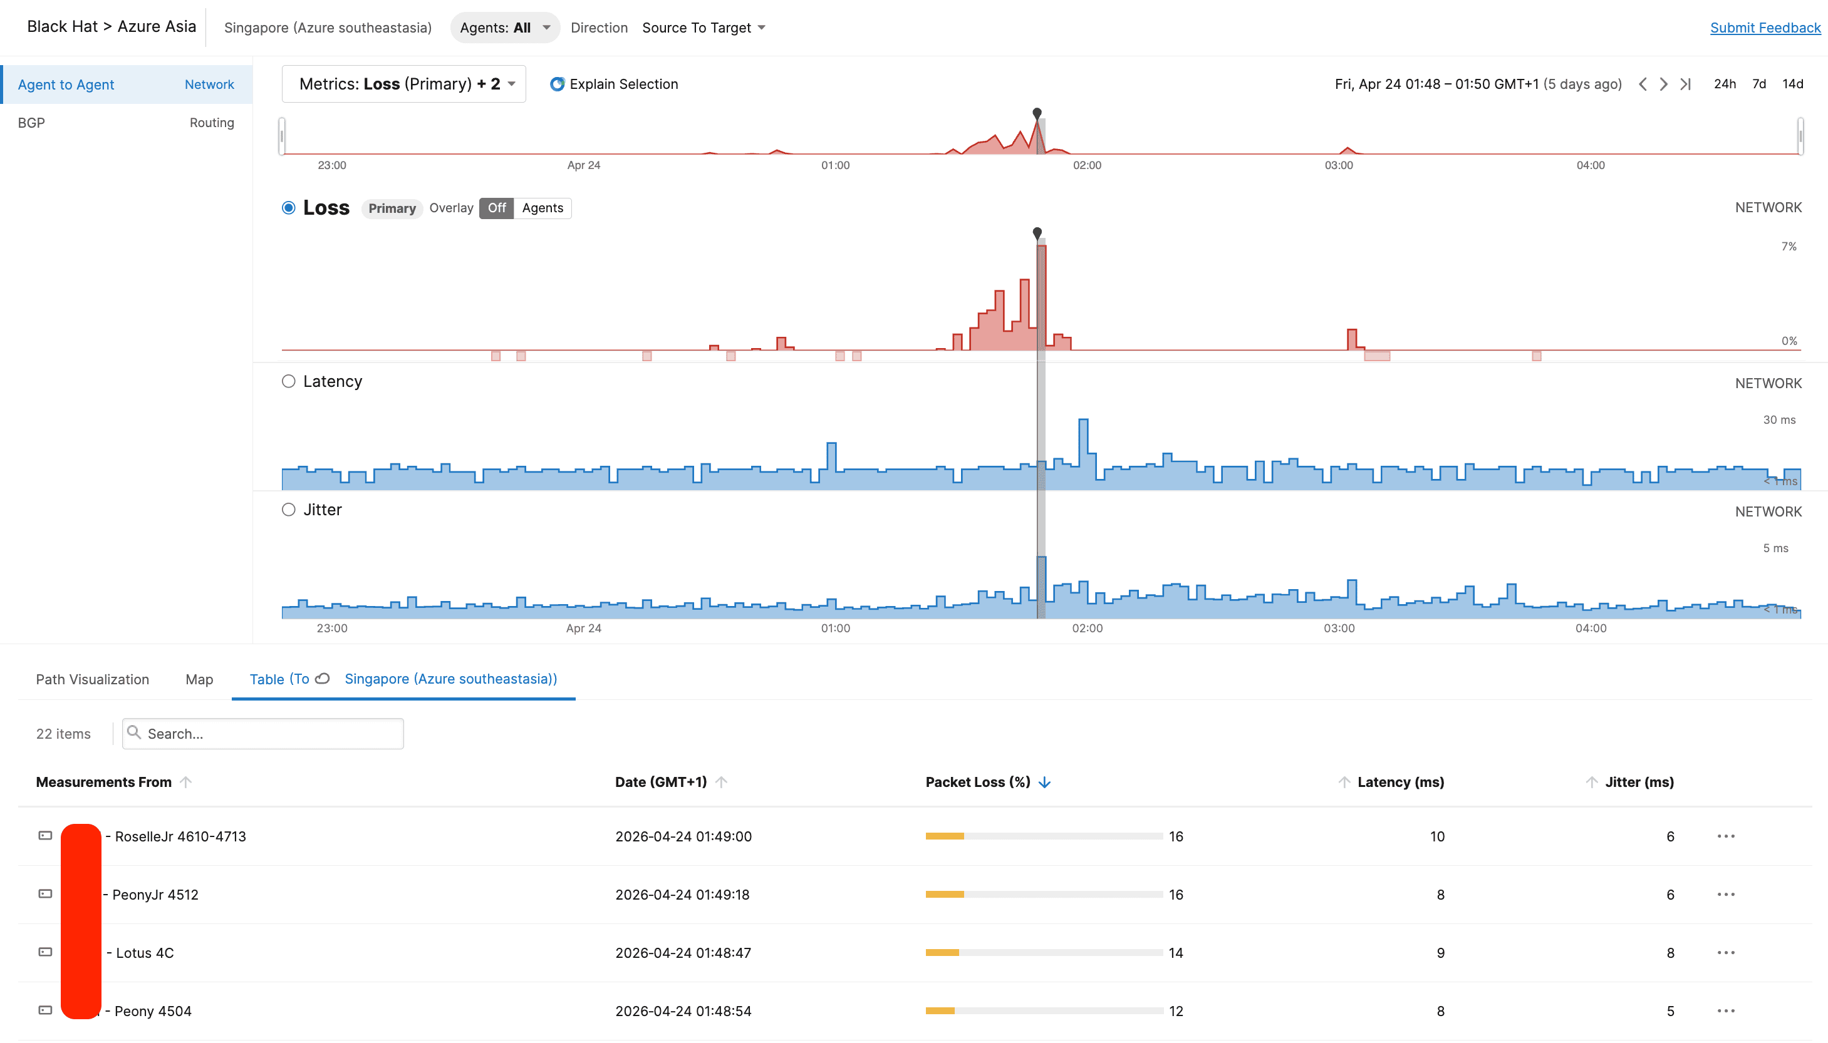Click date range Fri, Apr 24 01:48 – 01:50

point(1478,84)
